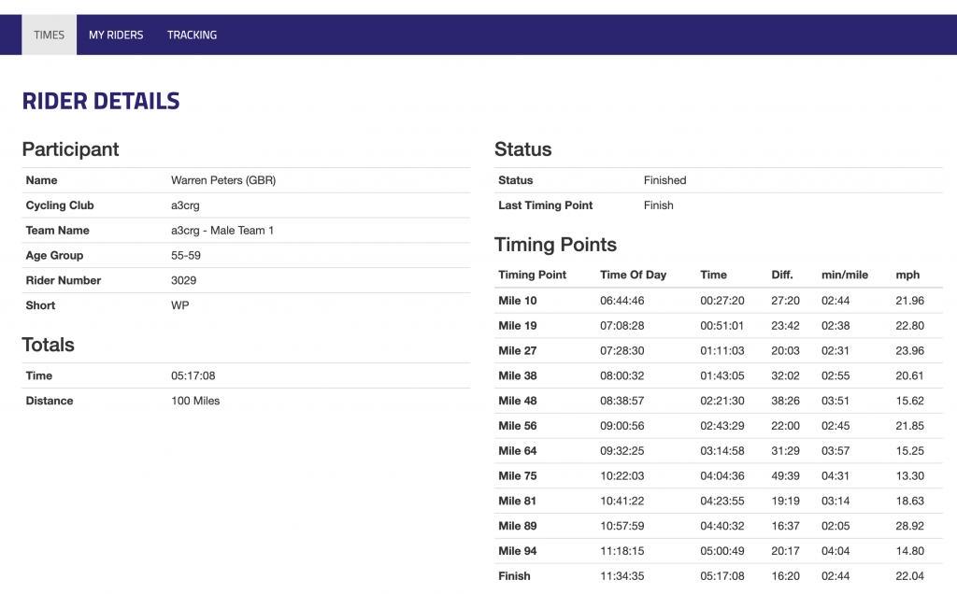957x594 pixels.
Task: Click time of day 11:18:15
Action: pyautogui.click(x=621, y=550)
